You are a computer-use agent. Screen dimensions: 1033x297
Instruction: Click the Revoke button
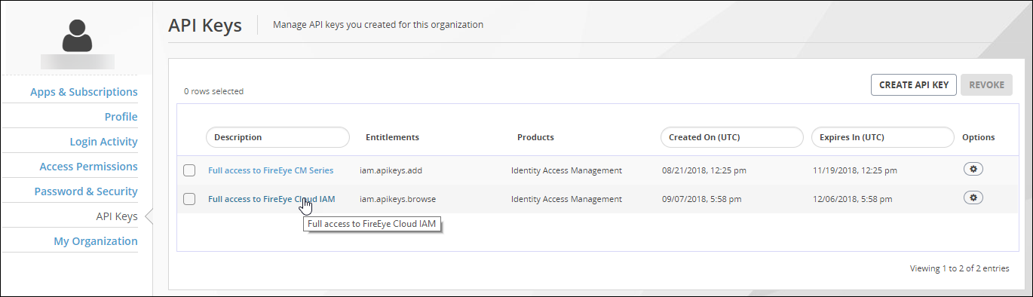point(986,85)
